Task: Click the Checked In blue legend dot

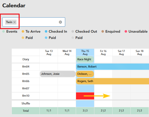Action: pyautogui.click(x=46, y=31)
